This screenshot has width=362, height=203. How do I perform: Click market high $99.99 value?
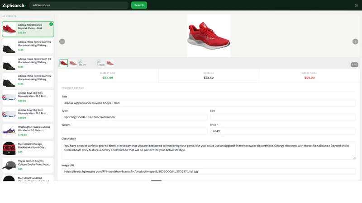coord(310,78)
